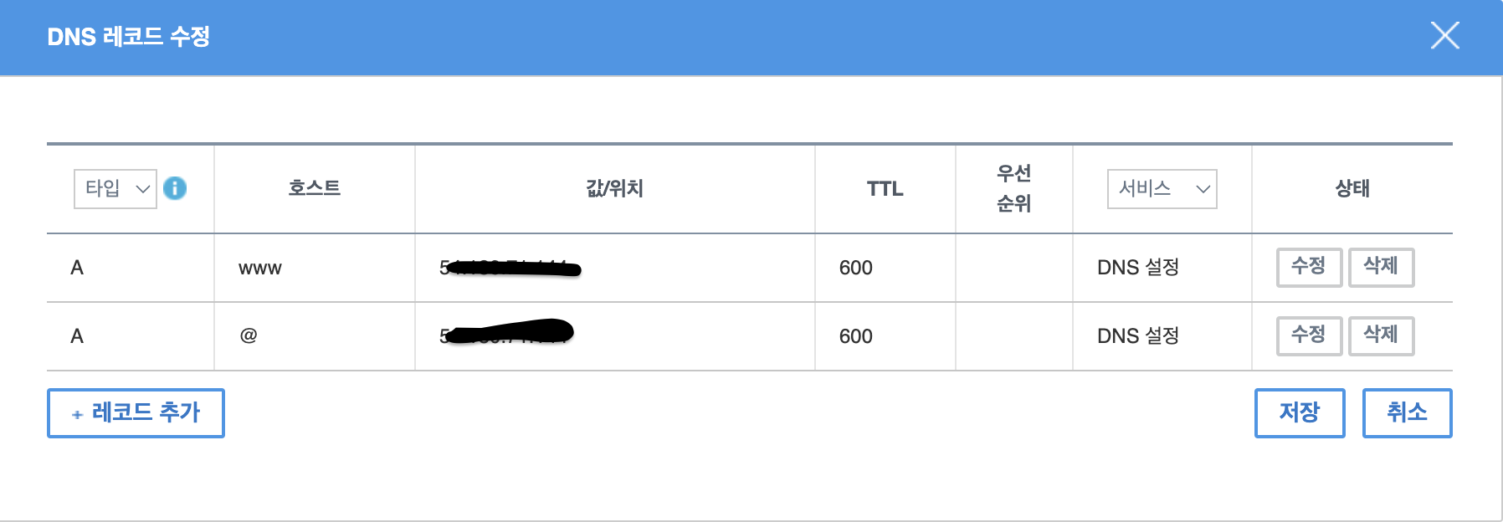Click the 서비스 dropdown chevron arrow
Screen dimensions: 1503x522
[1203, 189]
